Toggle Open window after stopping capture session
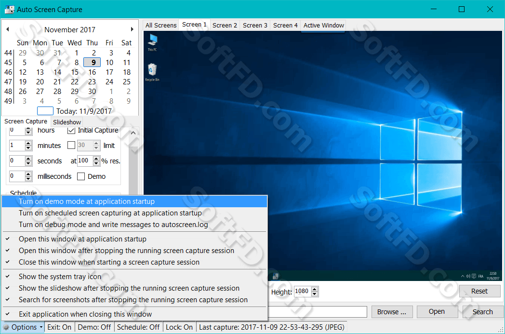Viewport: 505px width, 334px height. click(x=134, y=251)
